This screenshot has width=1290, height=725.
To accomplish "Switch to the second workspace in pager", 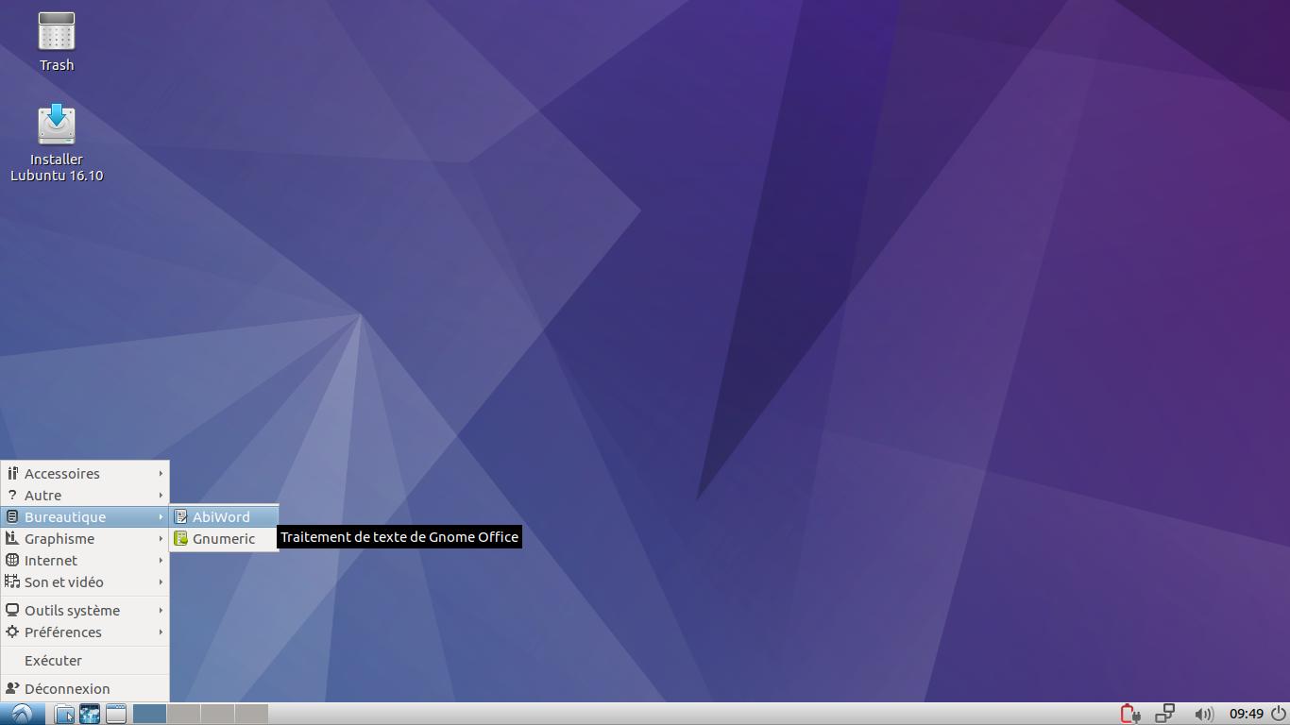I will [x=183, y=714].
